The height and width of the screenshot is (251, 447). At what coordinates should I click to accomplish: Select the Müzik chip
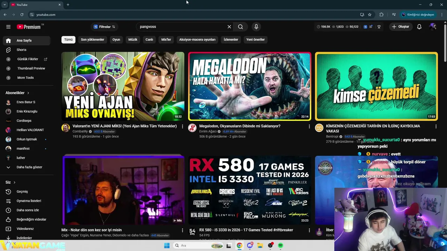[x=133, y=39]
